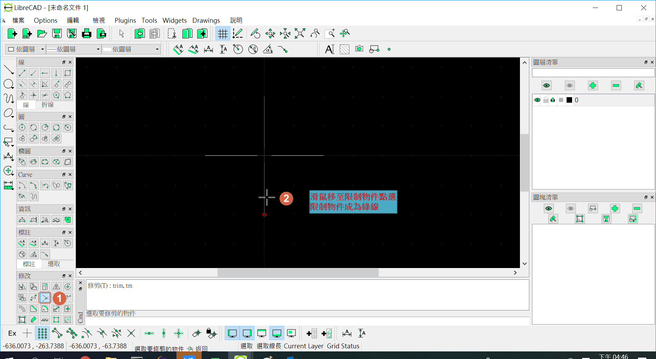The height and width of the screenshot is (359, 656).
Task: Click the taskbar clock showing 04:46
Action: [x=613, y=356]
